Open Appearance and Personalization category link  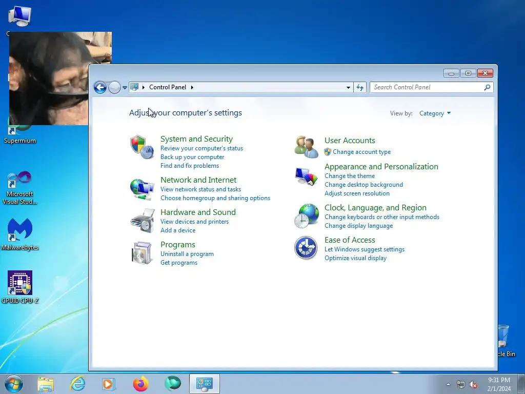click(x=381, y=167)
